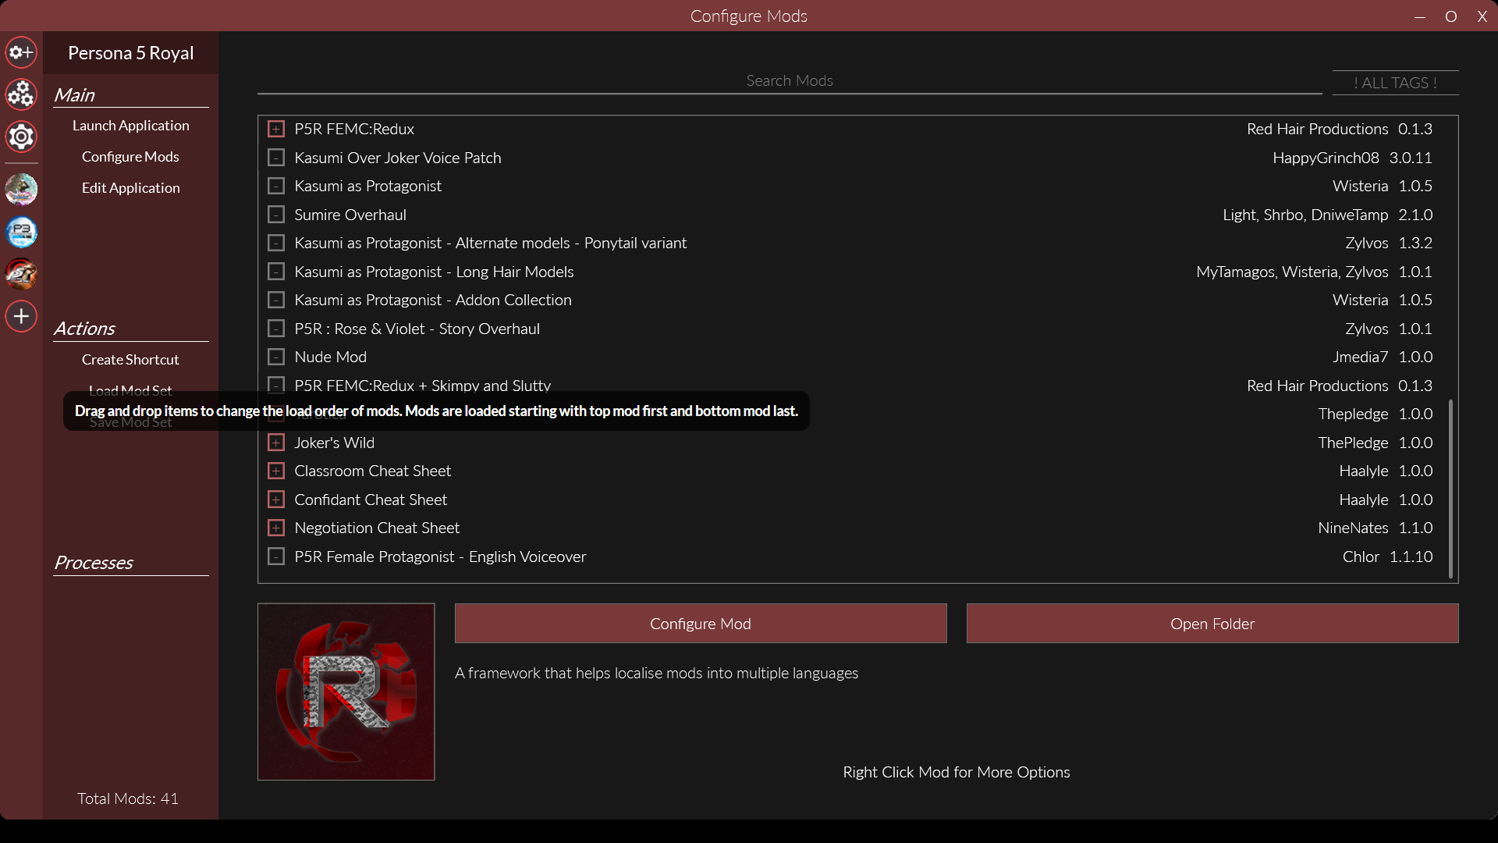Select the Ponytail variant mod name
The width and height of the screenshot is (1498, 843).
tap(491, 243)
